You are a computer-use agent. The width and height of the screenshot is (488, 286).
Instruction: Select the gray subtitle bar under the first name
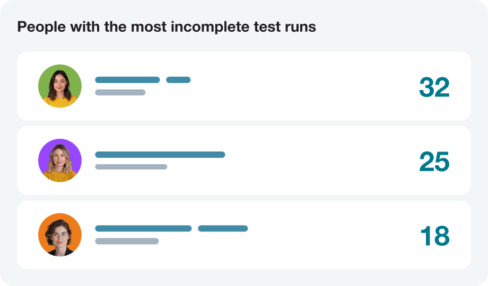pyautogui.click(x=120, y=93)
